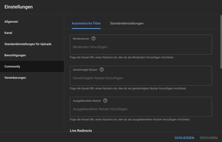The image size is (222, 142).
Task: Click the help icon beside Ausgeblendete Nutzer
Action: tap(105, 101)
